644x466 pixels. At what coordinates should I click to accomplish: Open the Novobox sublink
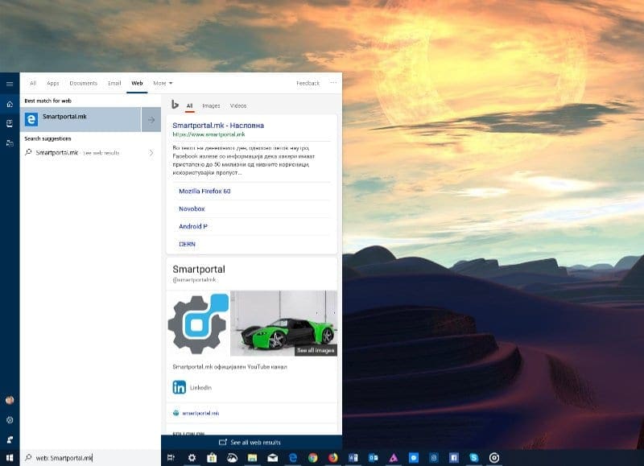192,209
